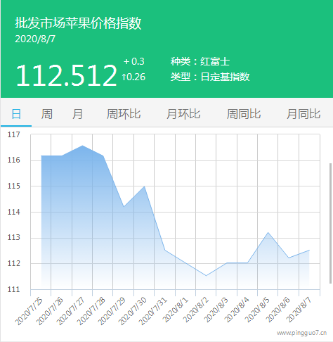Show the 周环比 comparison tab
This screenshot has height=342, width=333.
tap(124, 114)
